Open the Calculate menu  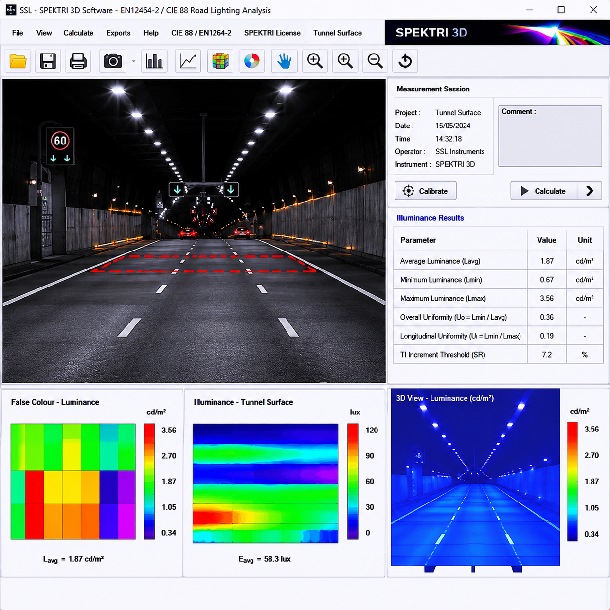pyautogui.click(x=78, y=33)
